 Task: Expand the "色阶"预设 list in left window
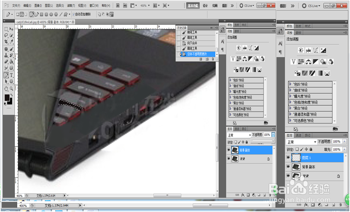[x=231, y=80]
